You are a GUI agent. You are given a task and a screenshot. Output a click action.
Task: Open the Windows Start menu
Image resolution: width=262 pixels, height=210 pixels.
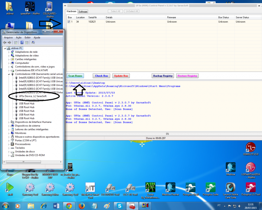point(5,206)
